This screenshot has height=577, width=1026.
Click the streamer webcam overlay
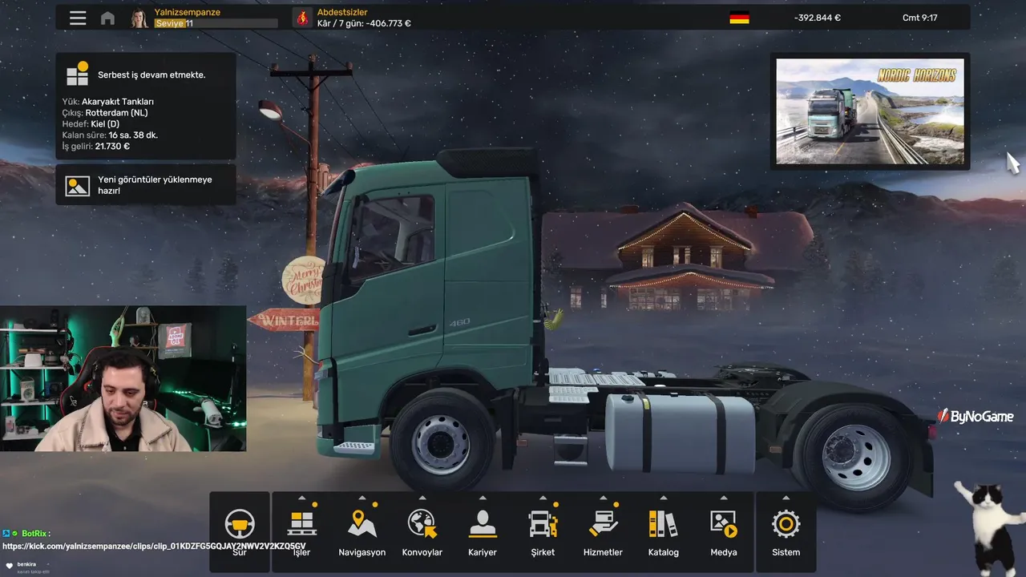123,378
